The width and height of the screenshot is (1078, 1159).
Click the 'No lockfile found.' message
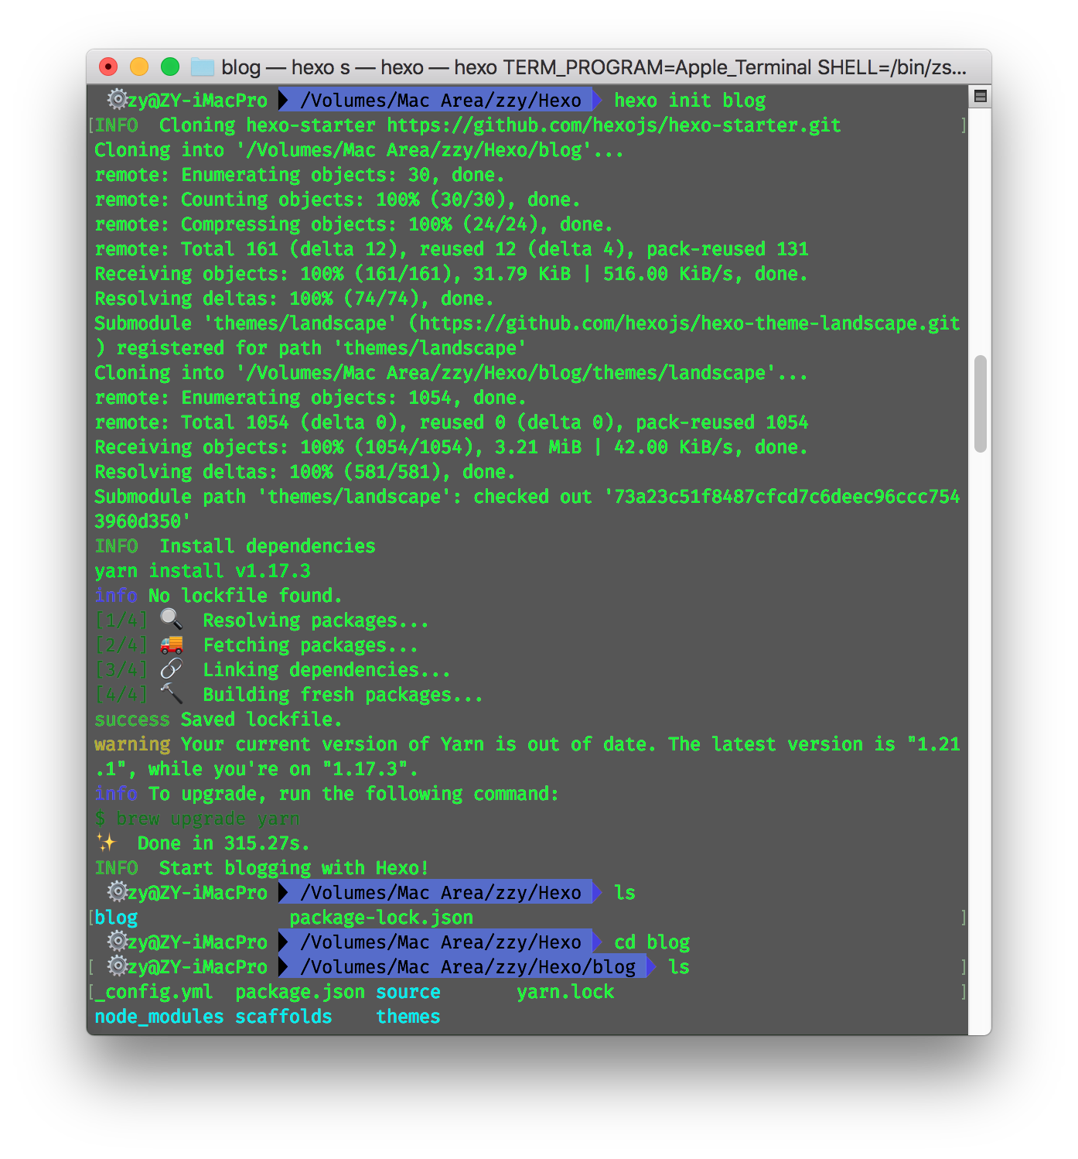pos(245,596)
